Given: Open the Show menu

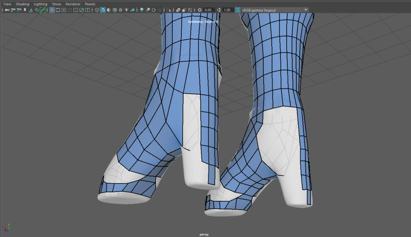Looking at the screenshot, I should [x=57, y=4].
